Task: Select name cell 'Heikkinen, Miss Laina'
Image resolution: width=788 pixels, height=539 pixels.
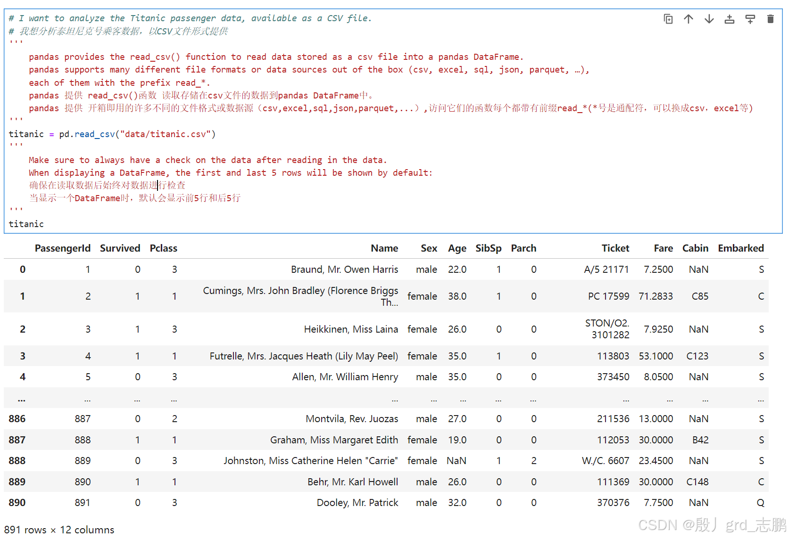Action: point(351,329)
